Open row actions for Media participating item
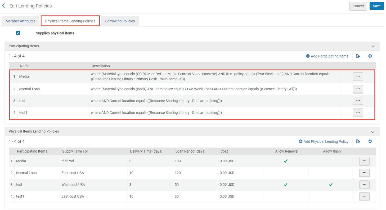386x210 pixels. coord(358,76)
